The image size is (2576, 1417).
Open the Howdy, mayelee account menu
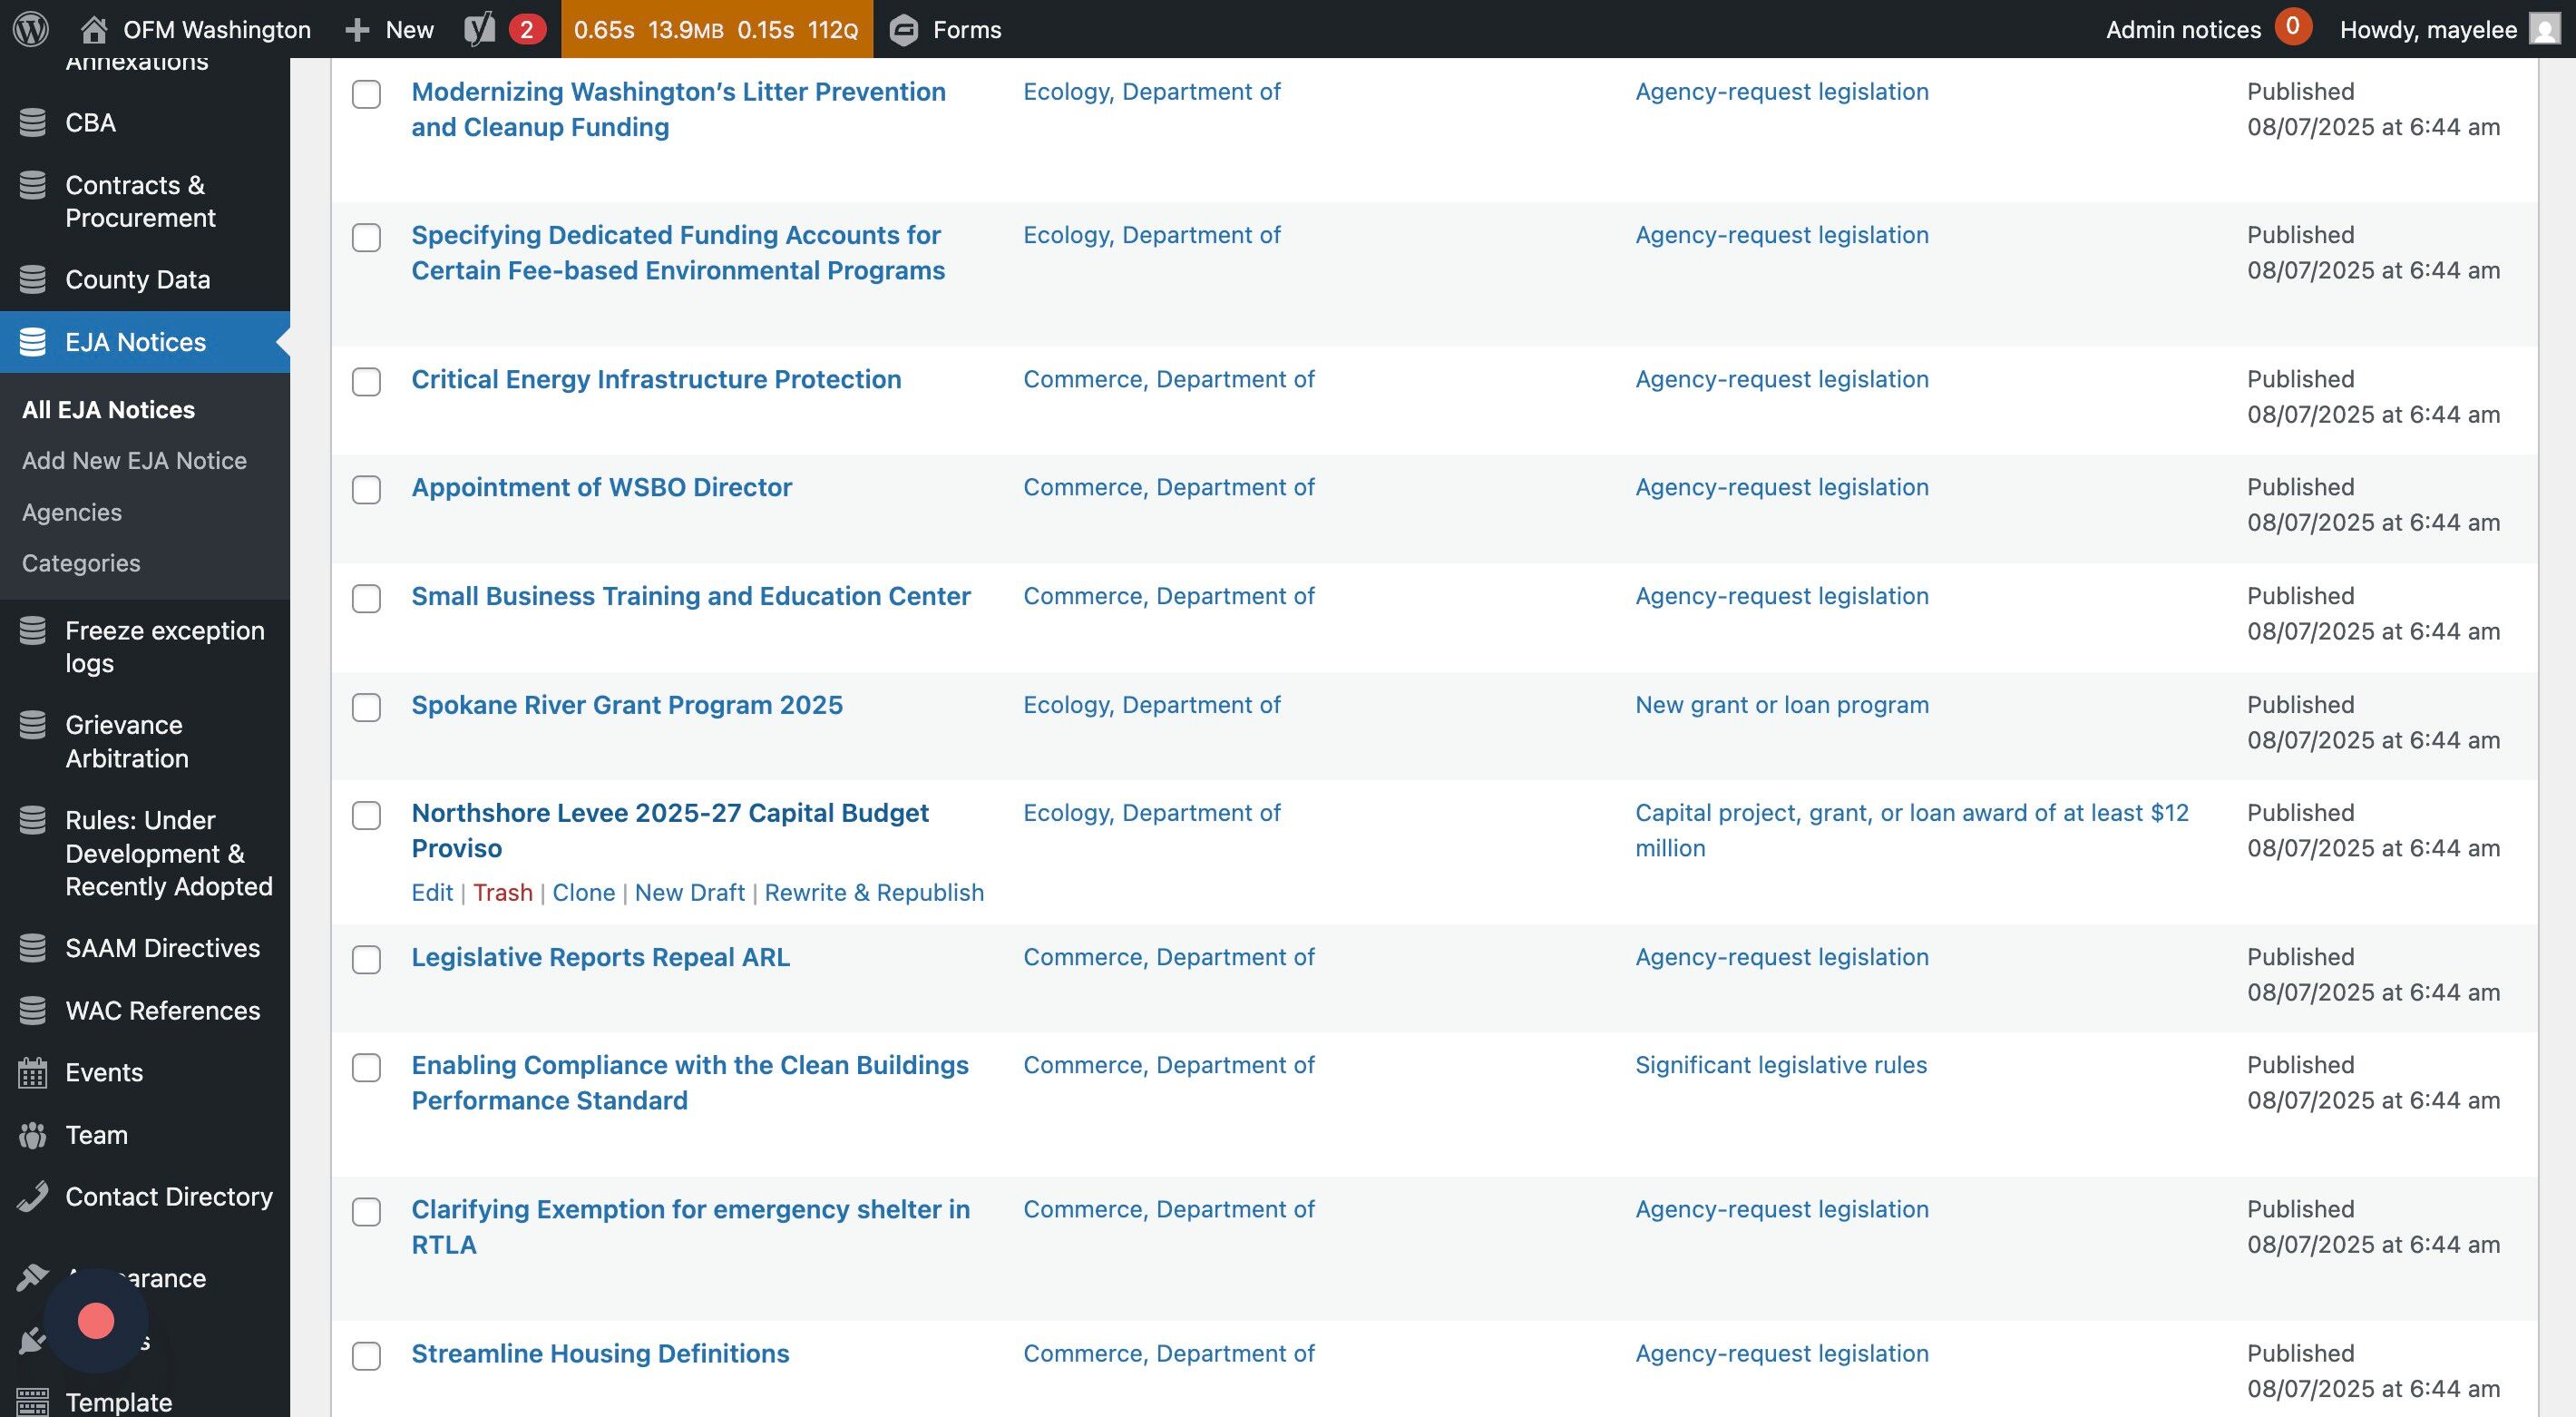click(2428, 29)
